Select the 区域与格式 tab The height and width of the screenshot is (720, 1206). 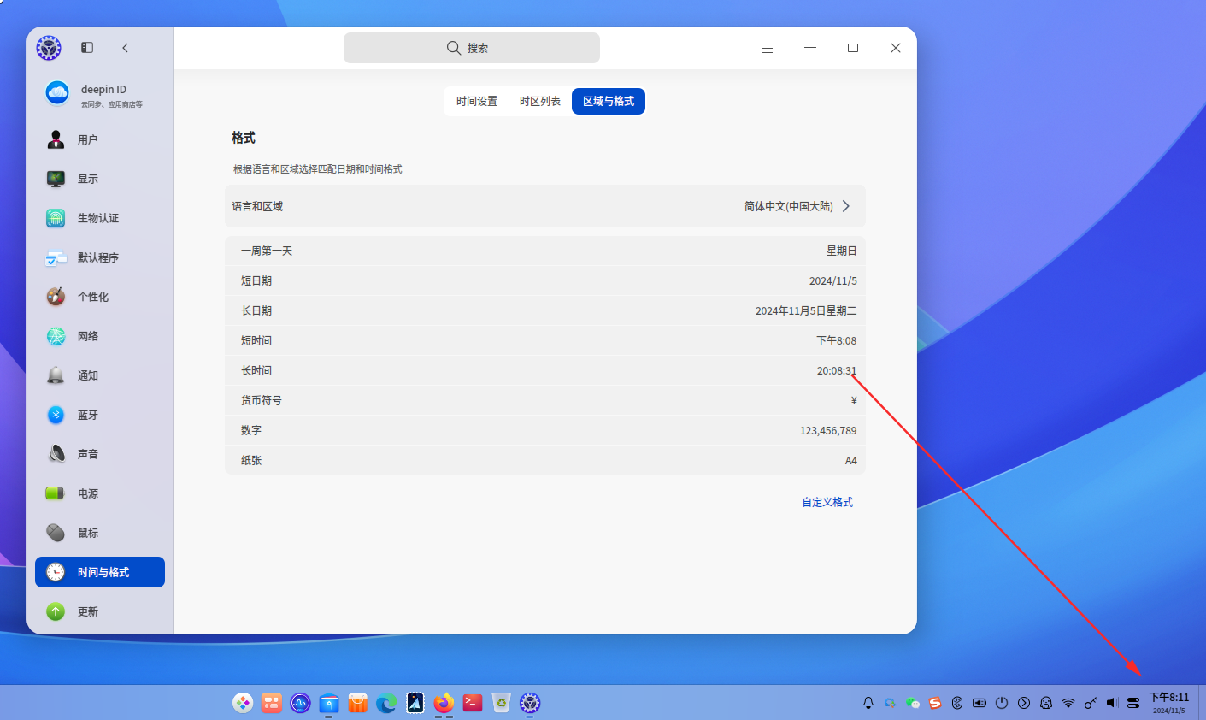pyautogui.click(x=609, y=101)
